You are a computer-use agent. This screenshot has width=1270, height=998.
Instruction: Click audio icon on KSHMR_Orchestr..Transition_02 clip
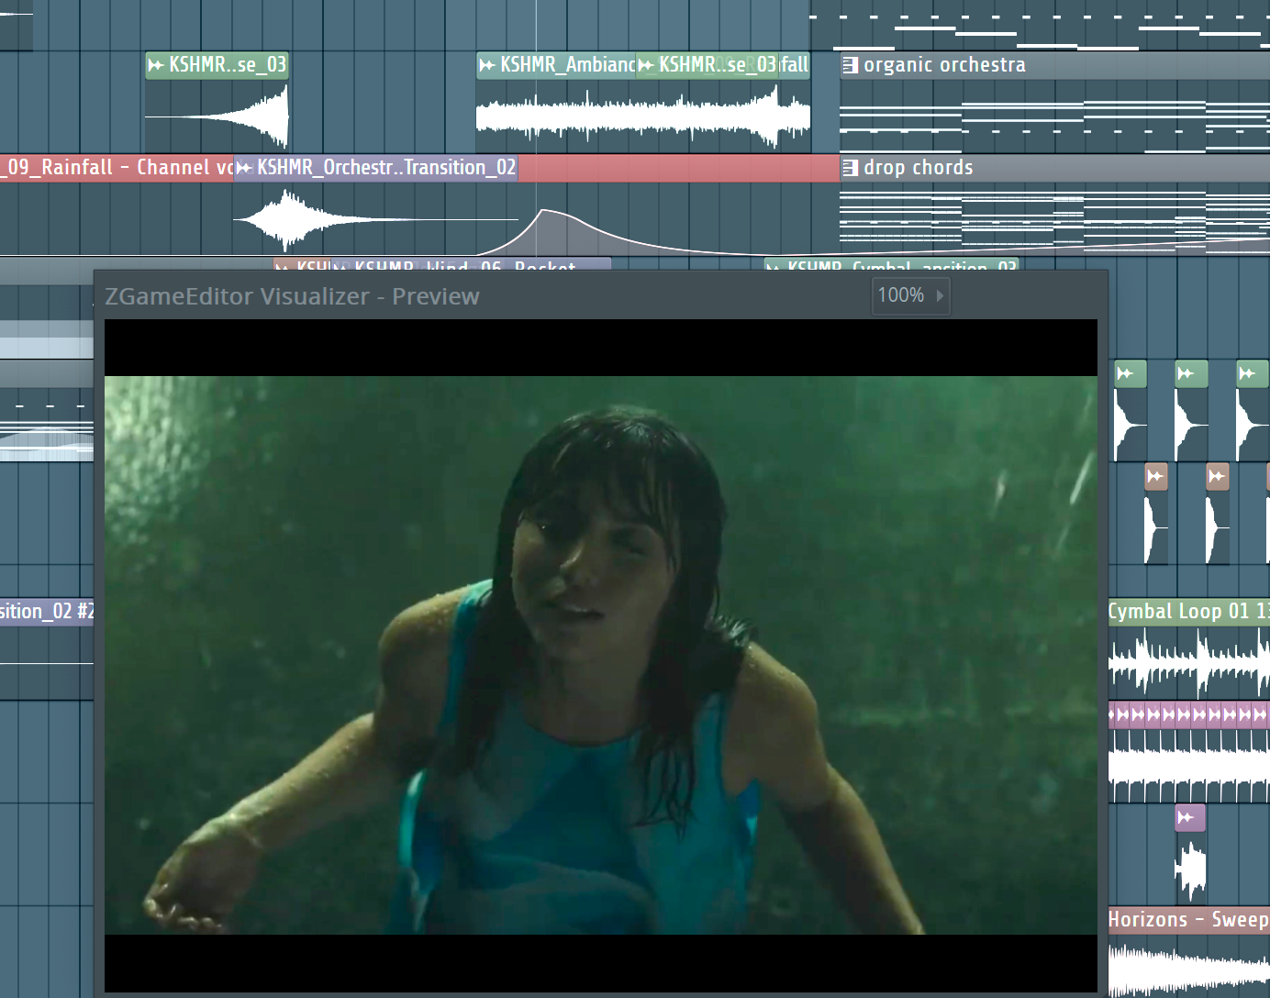click(x=244, y=168)
